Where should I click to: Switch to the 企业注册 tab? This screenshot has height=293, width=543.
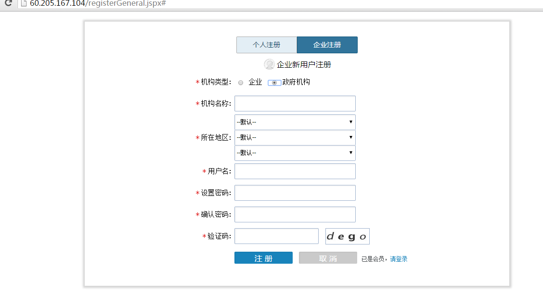click(x=327, y=45)
